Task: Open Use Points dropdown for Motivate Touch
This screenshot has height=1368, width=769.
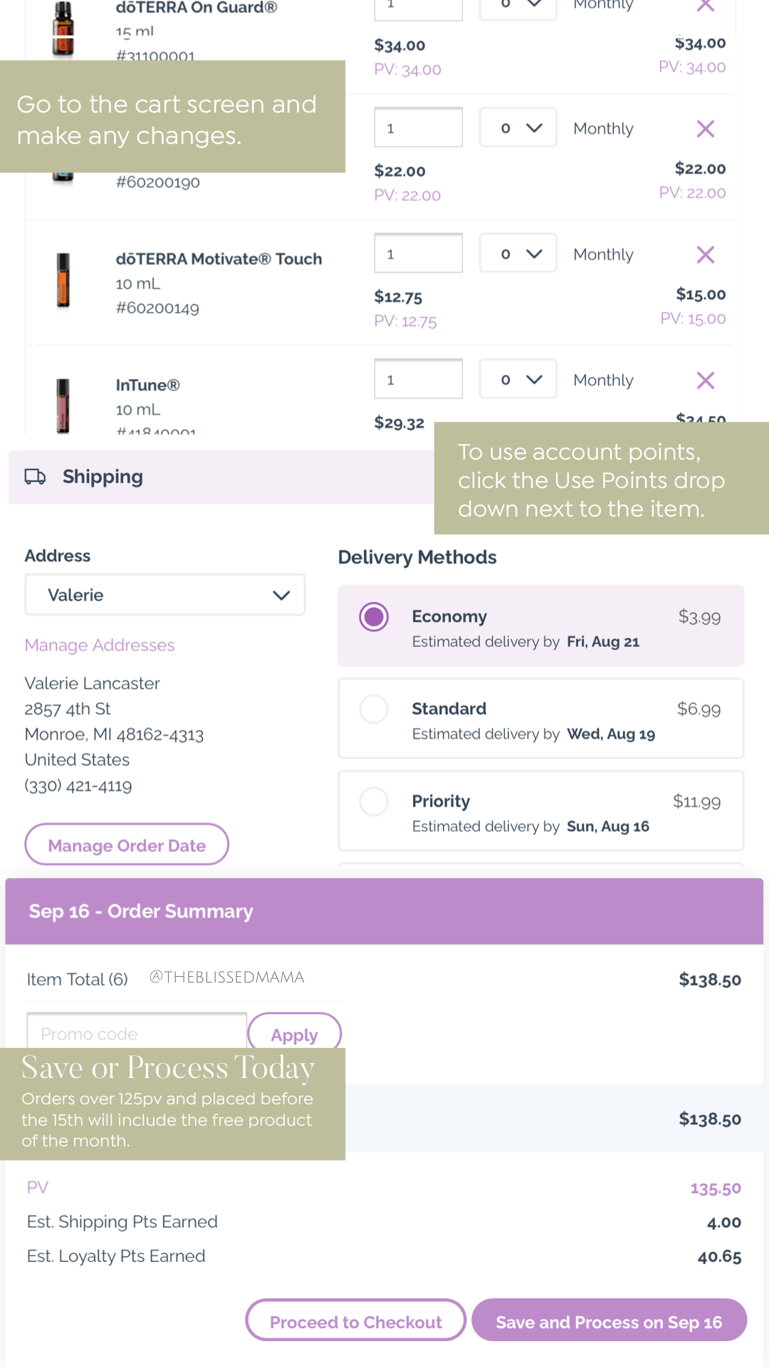Action: (x=518, y=254)
